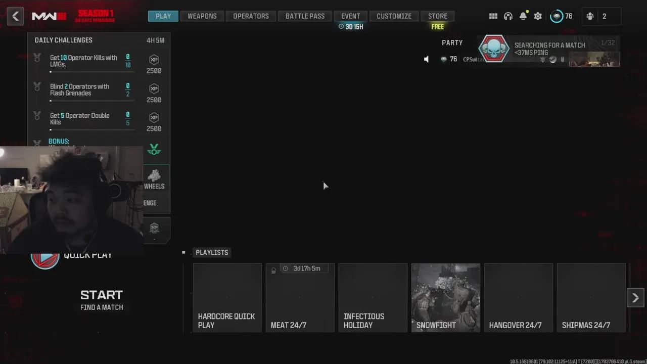Click START to find a match
This screenshot has width=647, height=364.
pos(102,295)
